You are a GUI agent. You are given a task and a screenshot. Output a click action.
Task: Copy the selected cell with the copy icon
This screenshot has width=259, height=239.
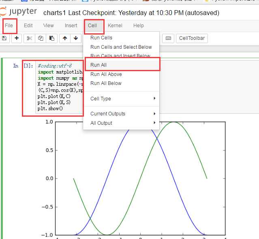tap(41, 38)
